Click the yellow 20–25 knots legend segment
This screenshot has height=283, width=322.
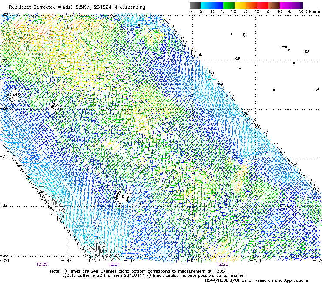[240, 6]
